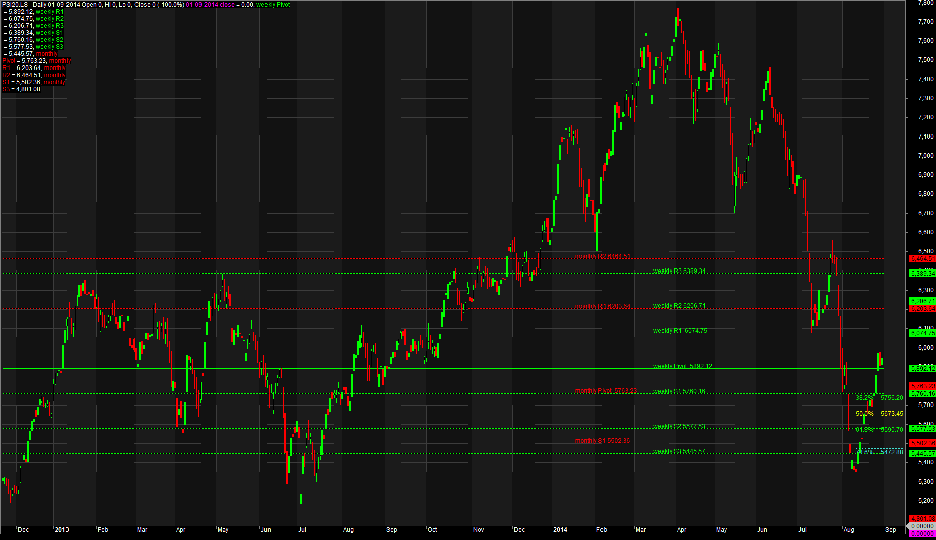The image size is (936, 540).
Task: Select the 'R2 = 6,464.51, monthly' legend line
Action: (34, 75)
